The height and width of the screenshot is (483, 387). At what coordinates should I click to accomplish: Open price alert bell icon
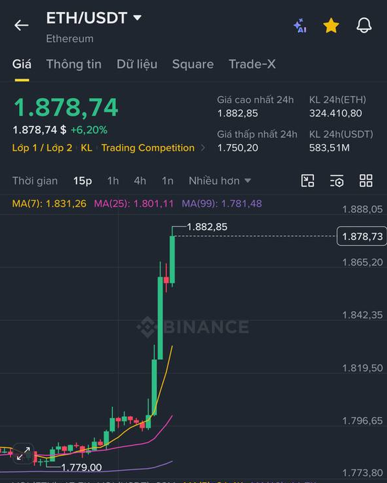(x=364, y=26)
